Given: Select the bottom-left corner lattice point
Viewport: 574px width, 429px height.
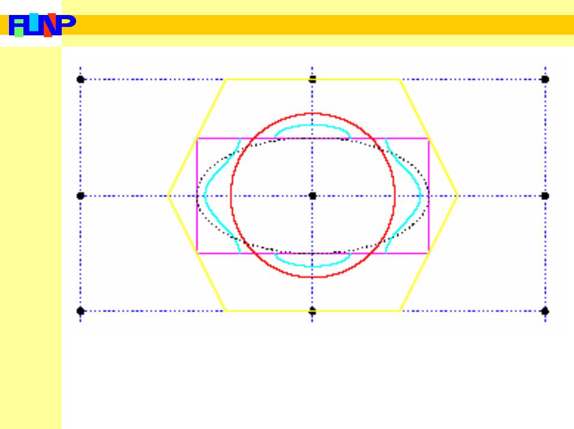Looking at the screenshot, I should [x=80, y=311].
